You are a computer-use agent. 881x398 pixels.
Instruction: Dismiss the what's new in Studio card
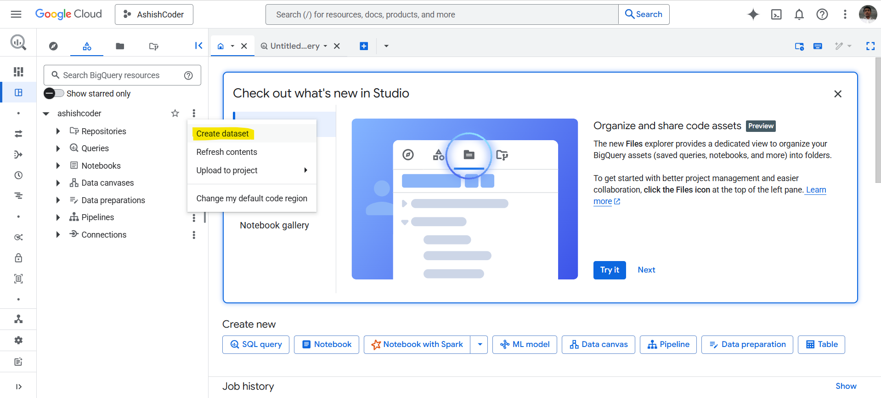838,94
